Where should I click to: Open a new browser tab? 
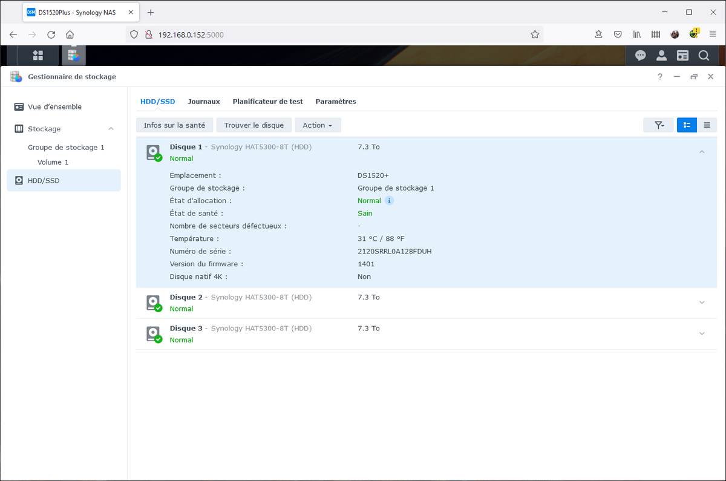[x=151, y=12]
